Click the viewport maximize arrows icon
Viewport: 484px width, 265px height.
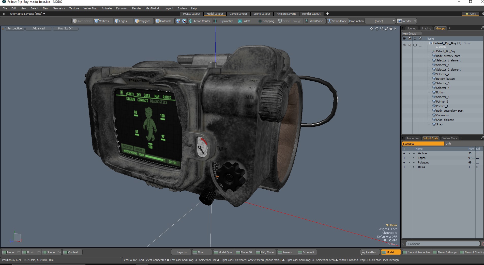(x=387, y=29)
